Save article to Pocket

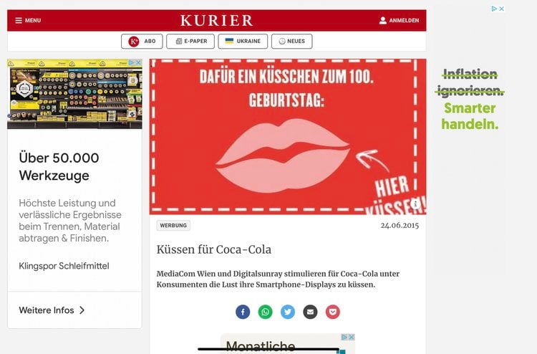(332, 312)
